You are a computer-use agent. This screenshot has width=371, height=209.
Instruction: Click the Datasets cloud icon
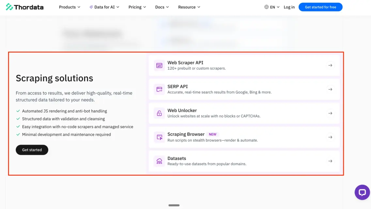[159, 161]
